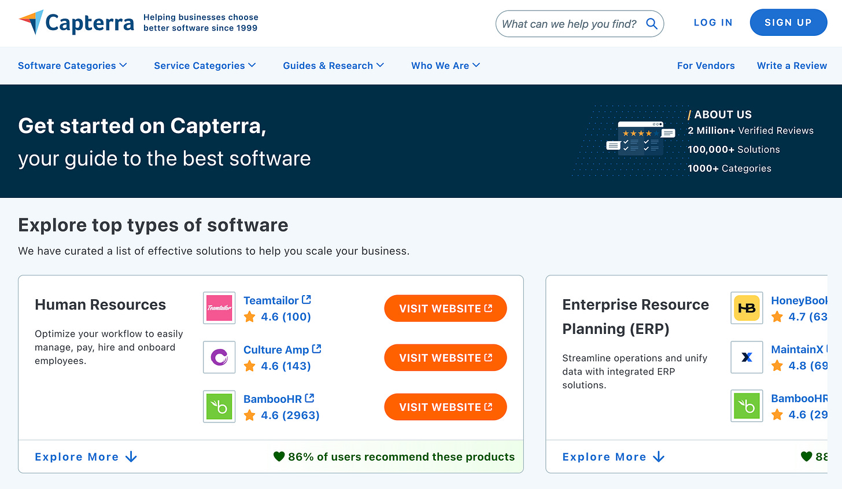The width and height of the screenshot is (842, 489).
Task: Click '86% of users recommend these products' text
Action: click(x=401, y=457)
